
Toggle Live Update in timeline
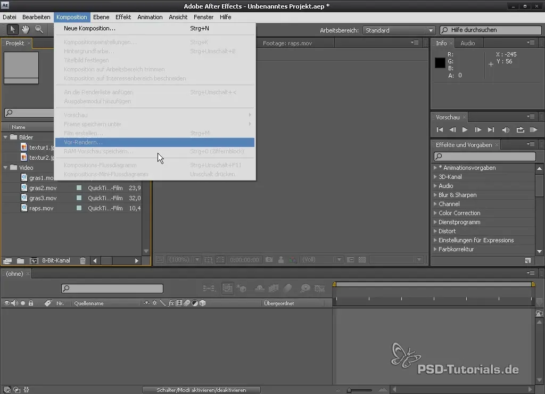pyautogui.click(x=227, y=288)
